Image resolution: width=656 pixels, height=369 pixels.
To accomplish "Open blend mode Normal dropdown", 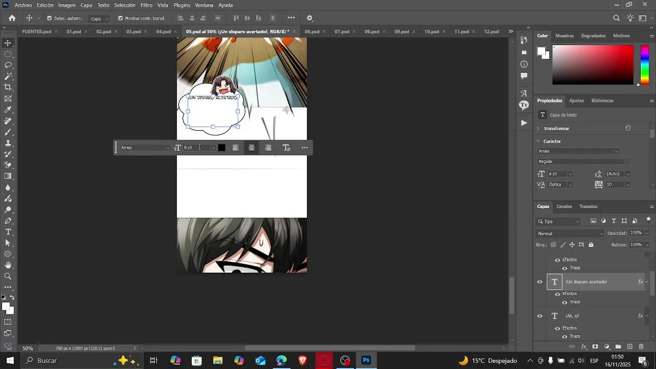I will 570,234.
